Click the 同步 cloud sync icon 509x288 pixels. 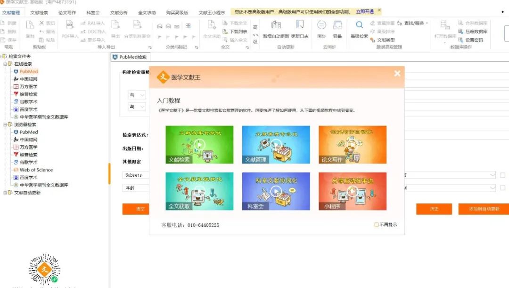click(321, 25)
